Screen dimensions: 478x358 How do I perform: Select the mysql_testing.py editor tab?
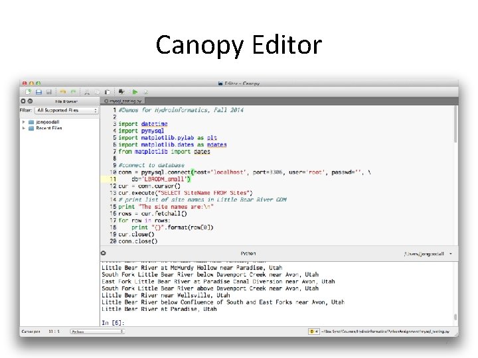pyautogui.click(x=123, y=101)
